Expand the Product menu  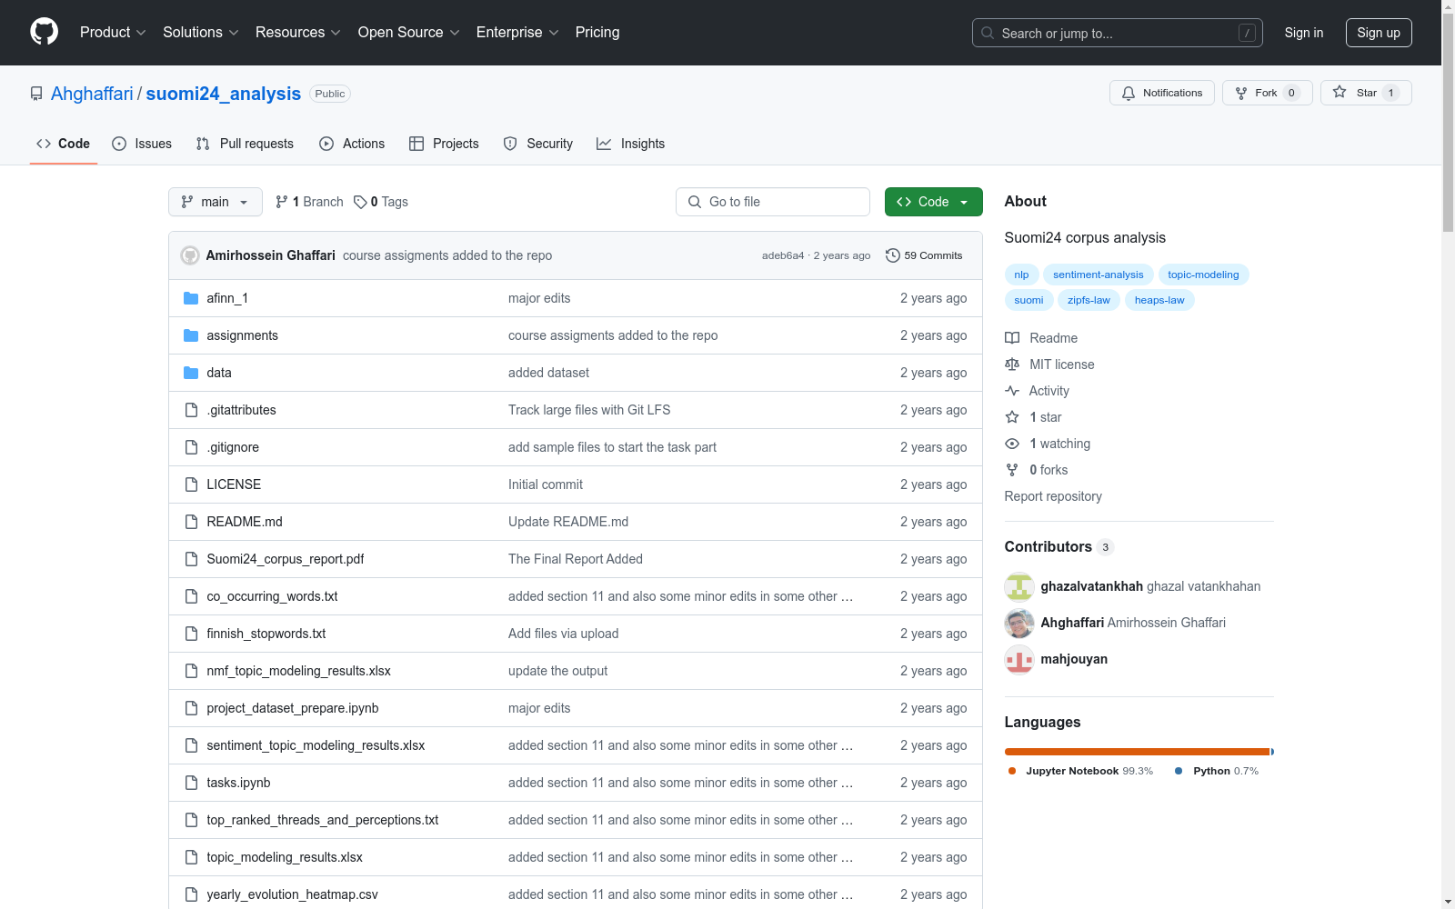113,33
